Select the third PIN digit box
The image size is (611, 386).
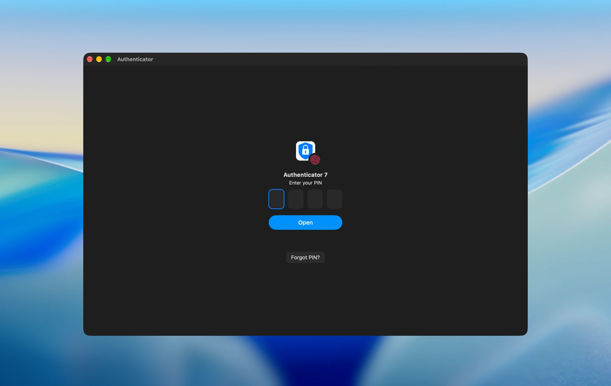pyautogui.click(x=315, y=199)
